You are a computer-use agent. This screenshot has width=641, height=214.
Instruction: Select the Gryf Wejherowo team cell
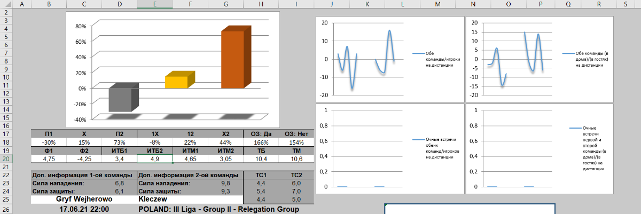84,199
